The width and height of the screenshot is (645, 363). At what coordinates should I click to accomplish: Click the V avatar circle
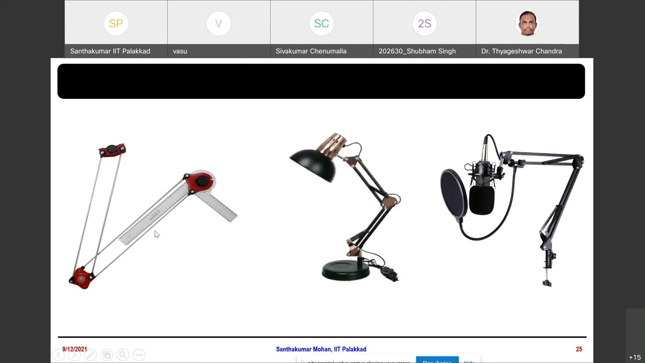pyautogui.click(x=219, y=24)
